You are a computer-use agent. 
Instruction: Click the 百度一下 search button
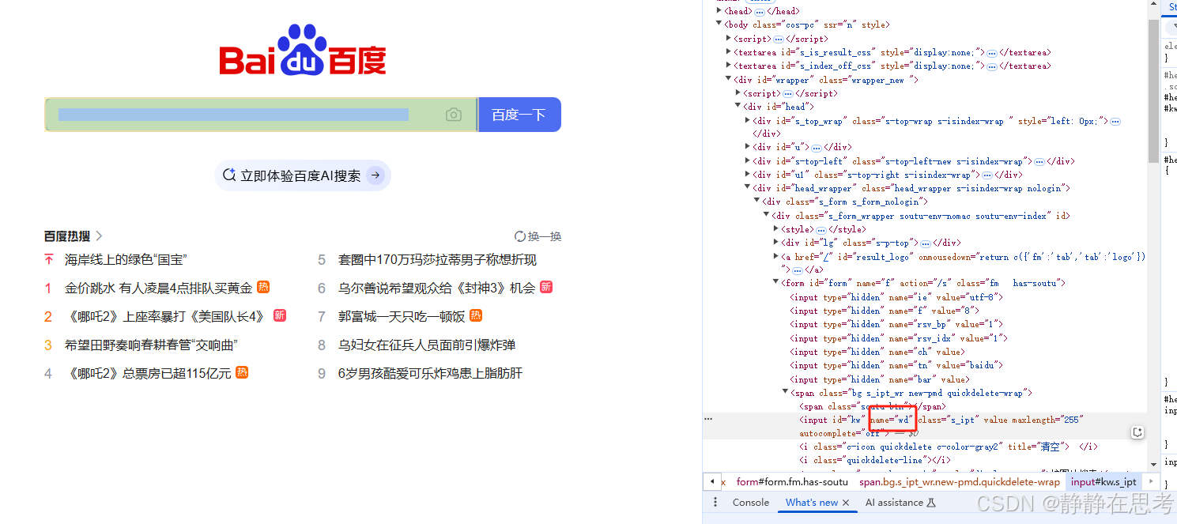pos(519,115)
